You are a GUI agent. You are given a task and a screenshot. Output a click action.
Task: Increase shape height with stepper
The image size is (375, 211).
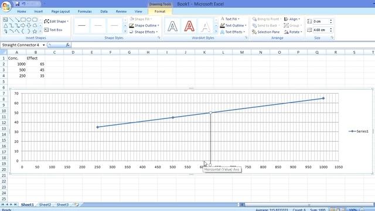[331, 20]
